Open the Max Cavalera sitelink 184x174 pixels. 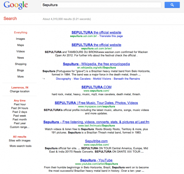pos(82,79)
